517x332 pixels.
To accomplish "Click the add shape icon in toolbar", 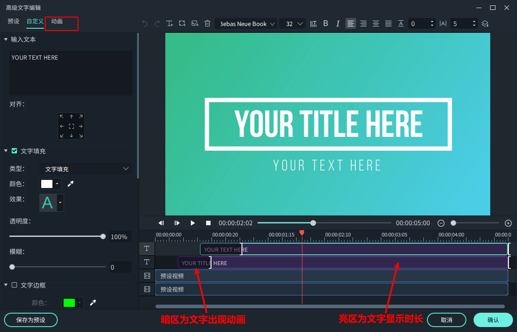I will click(182, 24).
